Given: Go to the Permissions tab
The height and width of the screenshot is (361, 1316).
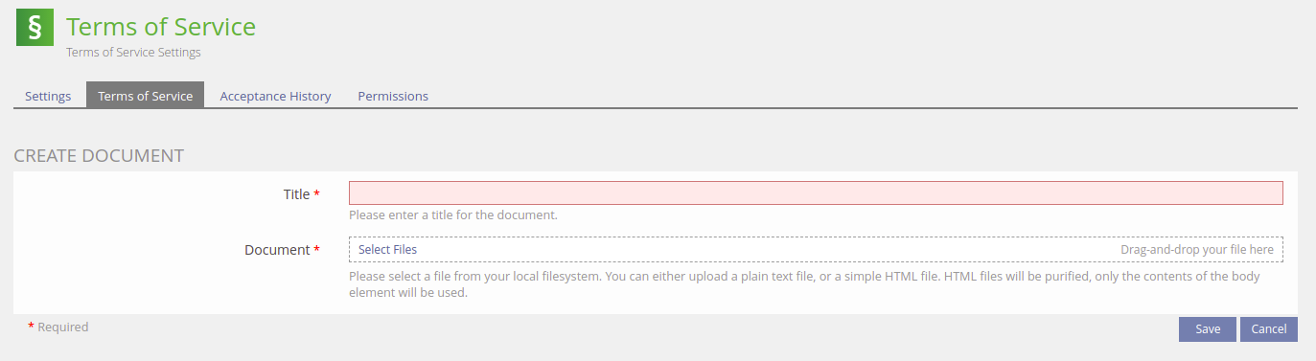Looking at the screenshot, I should [393, 96].
